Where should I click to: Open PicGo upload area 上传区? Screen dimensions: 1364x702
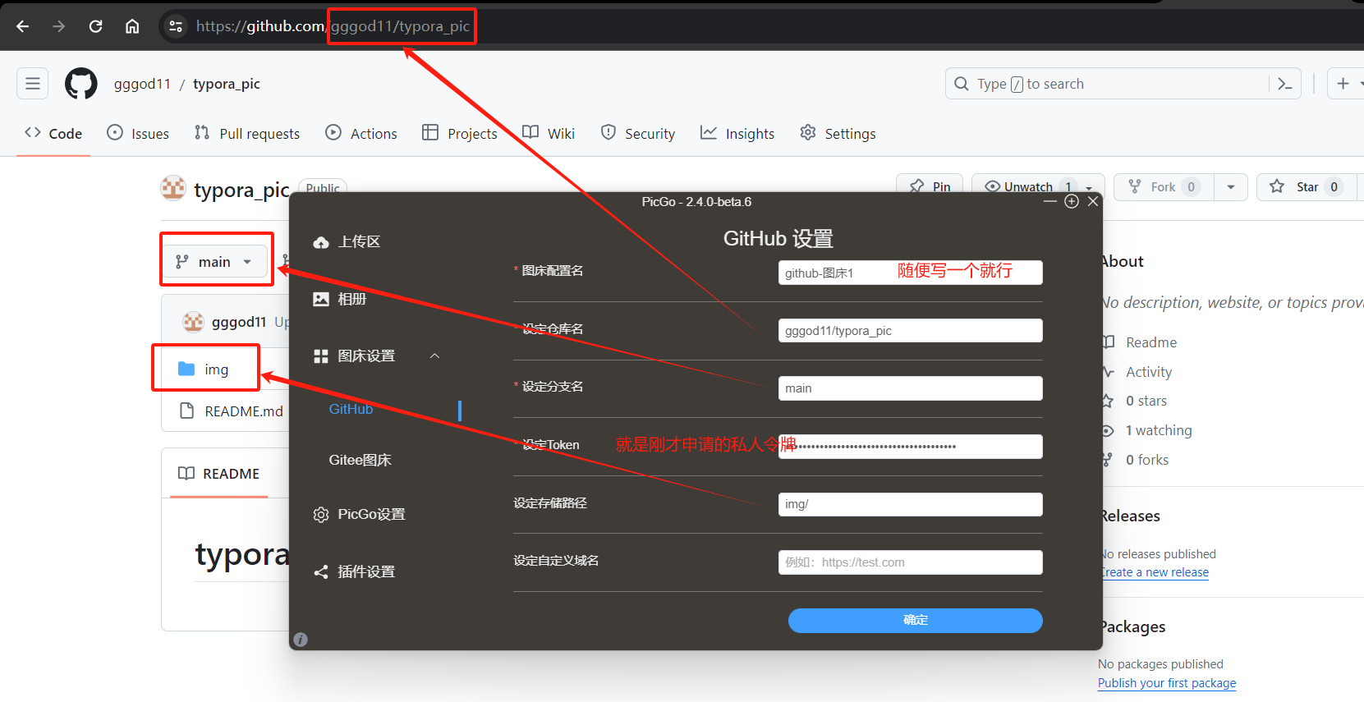pyautogui.click(x=348, y=241)
